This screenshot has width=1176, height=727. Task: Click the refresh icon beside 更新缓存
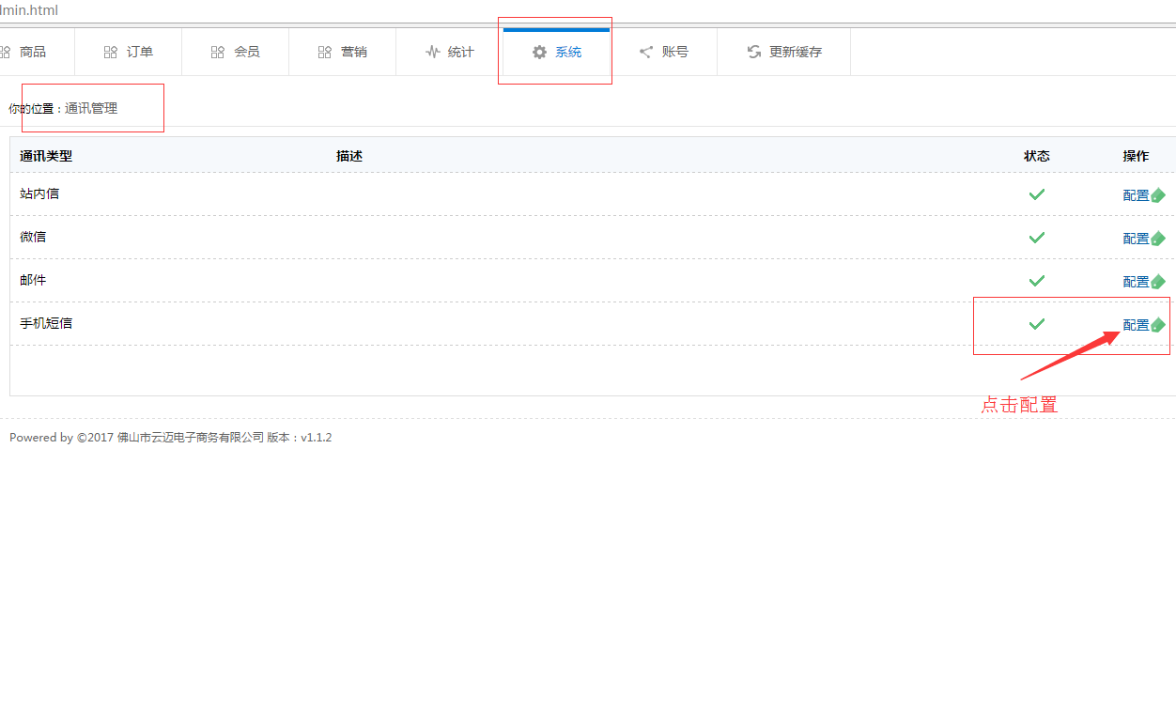pos(754,53)
